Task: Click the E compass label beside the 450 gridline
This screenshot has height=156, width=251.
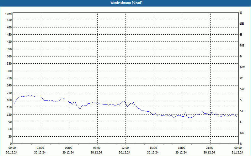Action: tap(241, 35)
